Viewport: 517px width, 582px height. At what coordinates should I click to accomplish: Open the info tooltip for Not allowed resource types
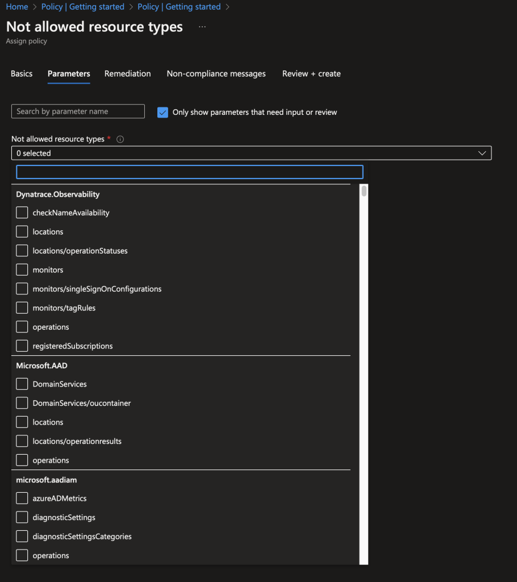tap(120, 139)
